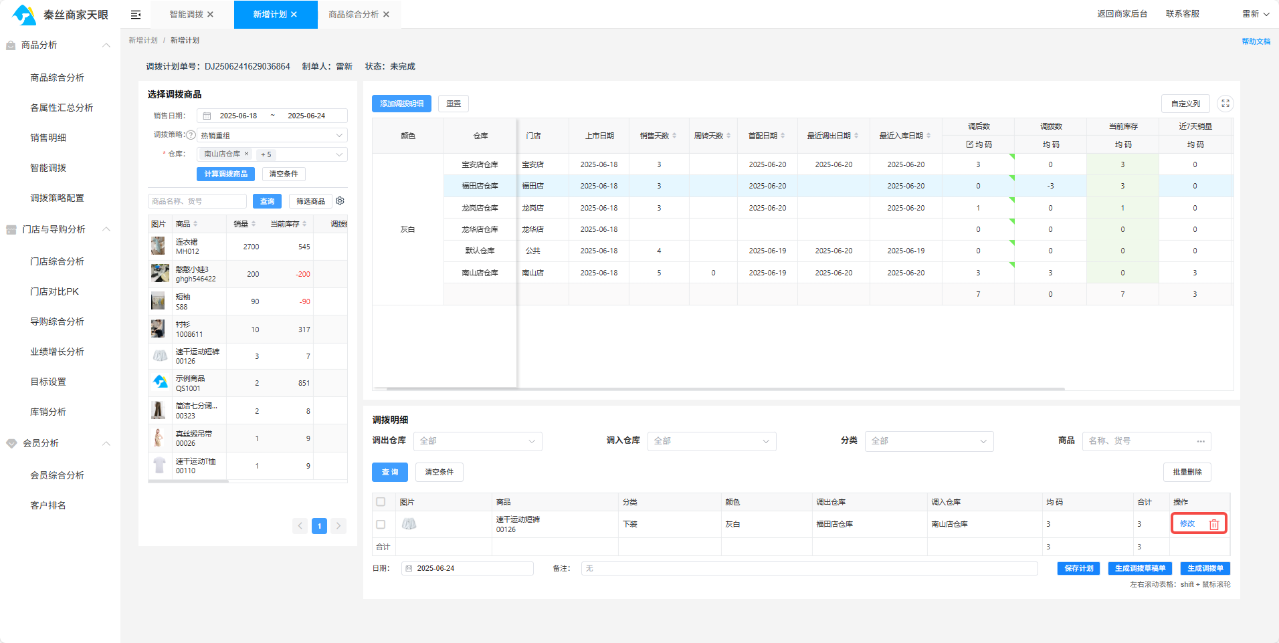Collapse the 门店与导购分析 sidebar section
The height and width of the screenshot is (643, 1279).
pos(106,229)
